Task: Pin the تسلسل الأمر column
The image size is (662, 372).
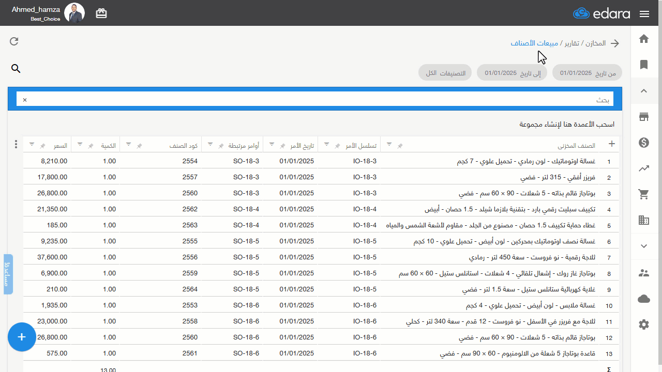Action: (338, 146)
